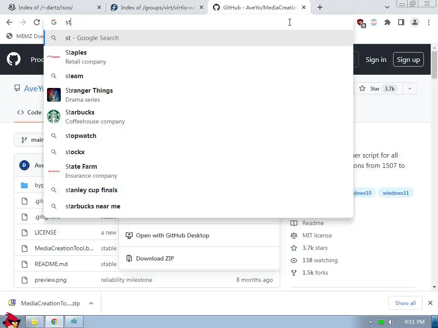The image size is (438, 328).
Task: Open the LICENSE file
Action: [x=45, y=232]
